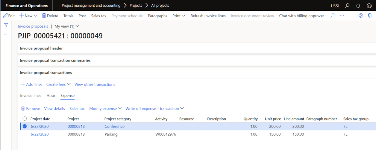Click the search magnifier in the top bar
The height and width of the screenshot is (150, 376).
coord(347,6)
